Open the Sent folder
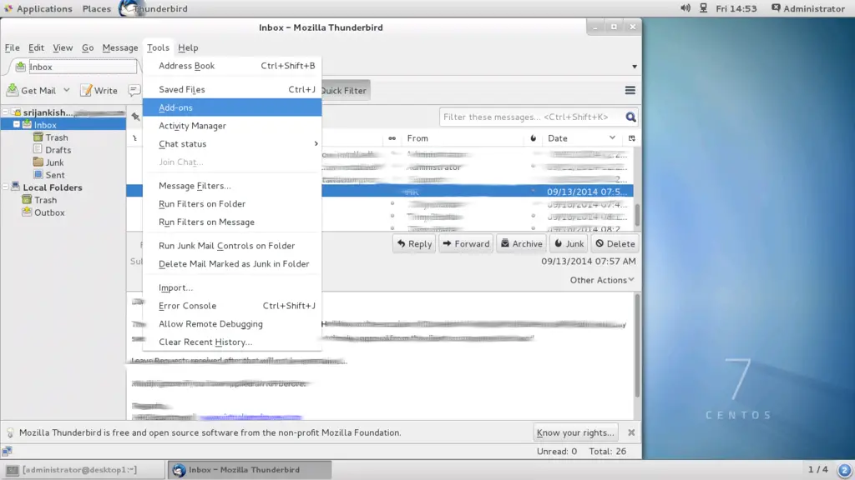This screenshot has width=855, height=480. 55,175
